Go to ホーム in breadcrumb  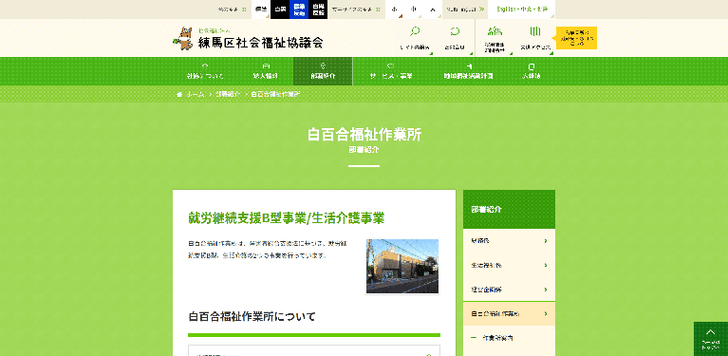(x=196, y=94)
